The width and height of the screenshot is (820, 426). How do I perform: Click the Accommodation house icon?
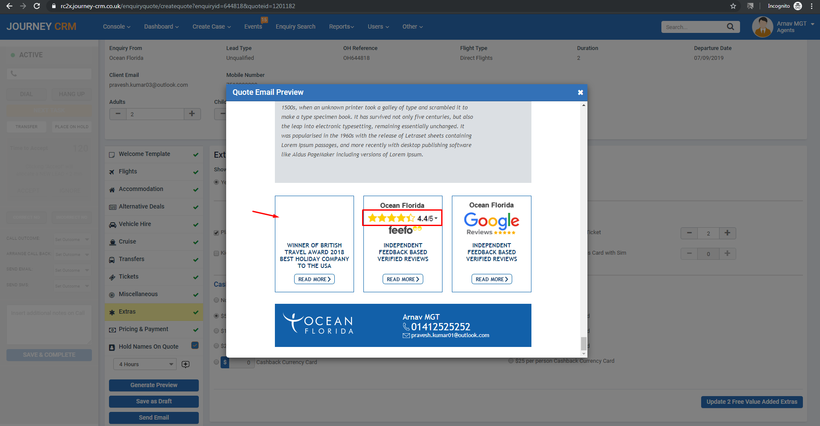pyautogui.click(x=112, y=189)
